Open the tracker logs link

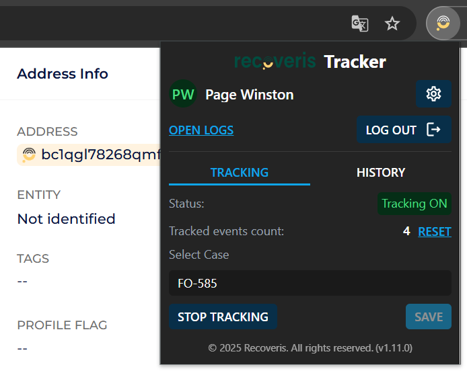coord(201,130)
